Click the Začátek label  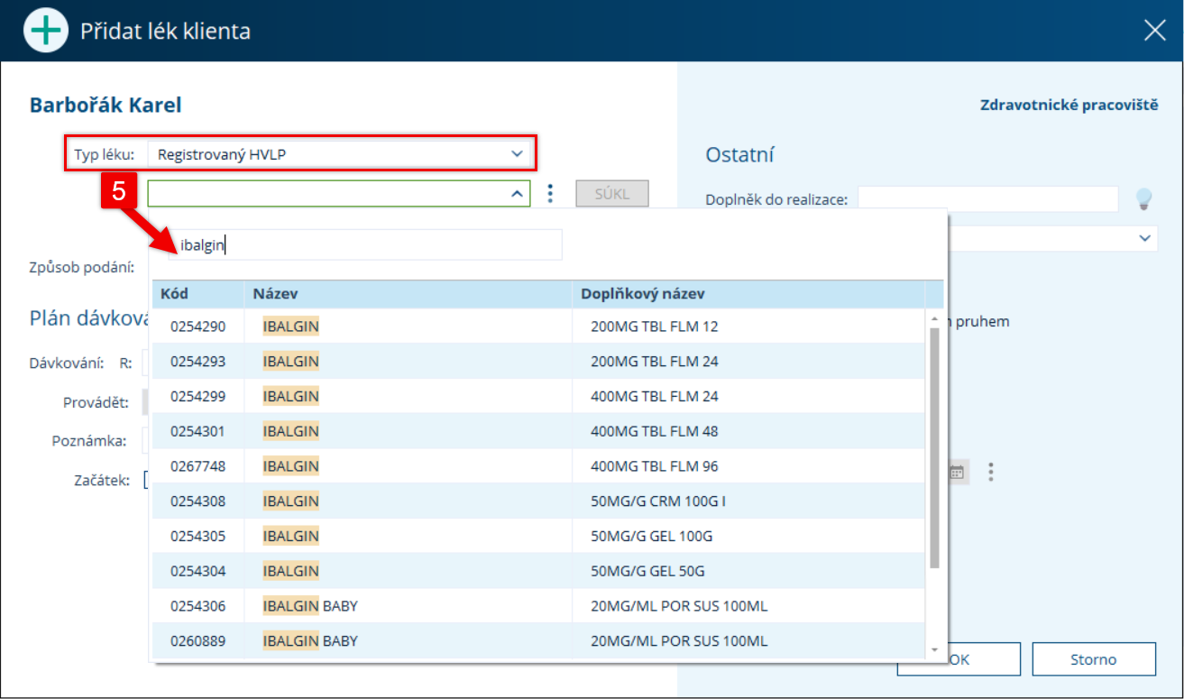coord(102,480)
